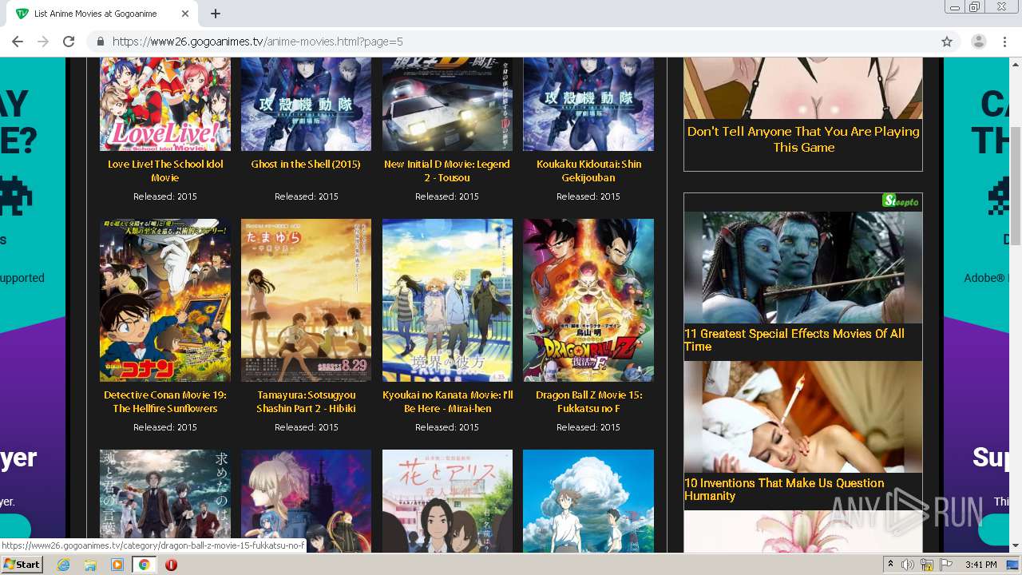Open Koukaku Kidoutai: Shin Gekijouban link
Viewport: 1022px width, 575px height.
[588, 171]
